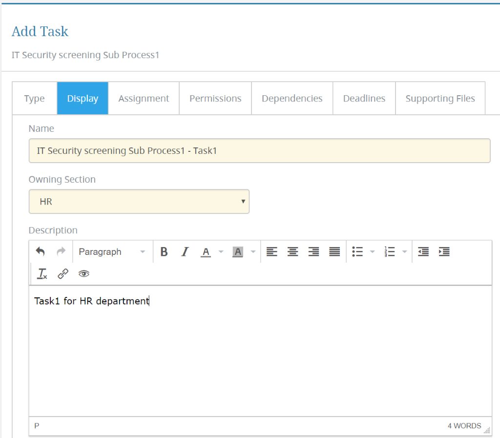Open numbered list style arrow
This screenshot has height=438, width=500.
[404, 251]
